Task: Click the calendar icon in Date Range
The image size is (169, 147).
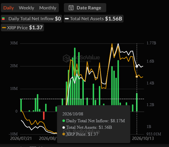Action: pyautogui.click(x=71, y=8)
